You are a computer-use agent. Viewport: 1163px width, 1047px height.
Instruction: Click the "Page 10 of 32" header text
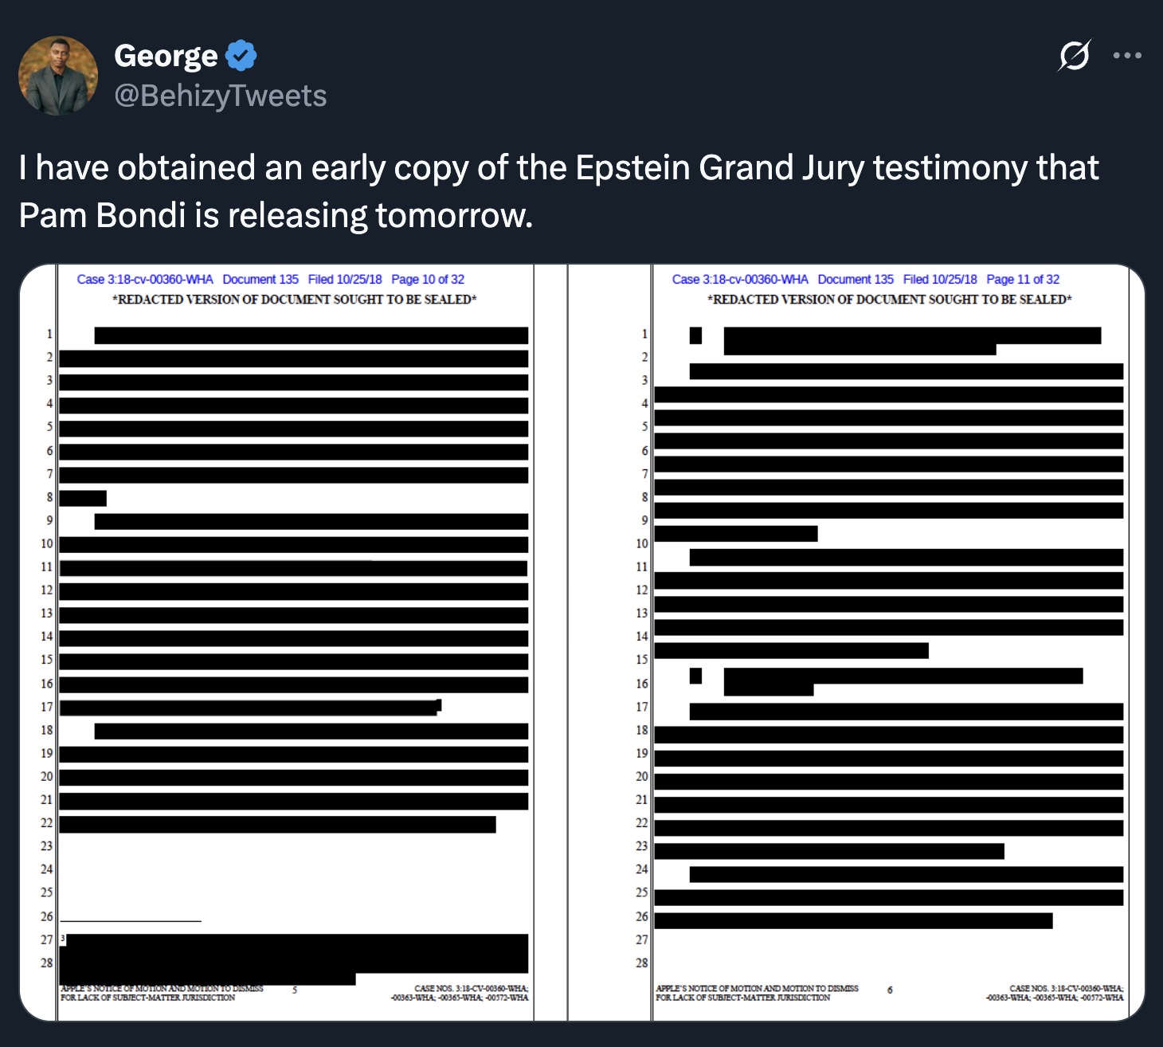[x=428, y=280]
